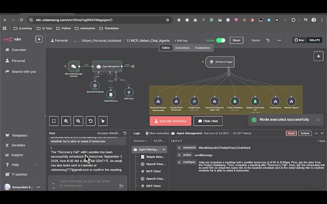Image resolution: width=327 pixels, height=204 pixels.
Task: Open workflow options three-dot menu
Action: [x=279, y=40]
